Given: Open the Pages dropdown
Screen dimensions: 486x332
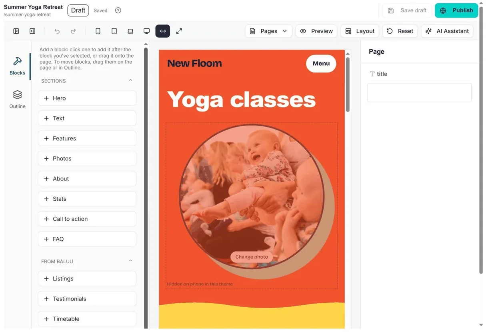Looking at the screenshot, I should coord(268,31).
